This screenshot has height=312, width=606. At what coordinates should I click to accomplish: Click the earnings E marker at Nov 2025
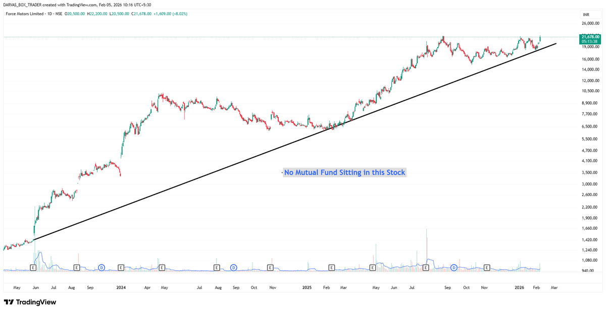pos(487,267)
